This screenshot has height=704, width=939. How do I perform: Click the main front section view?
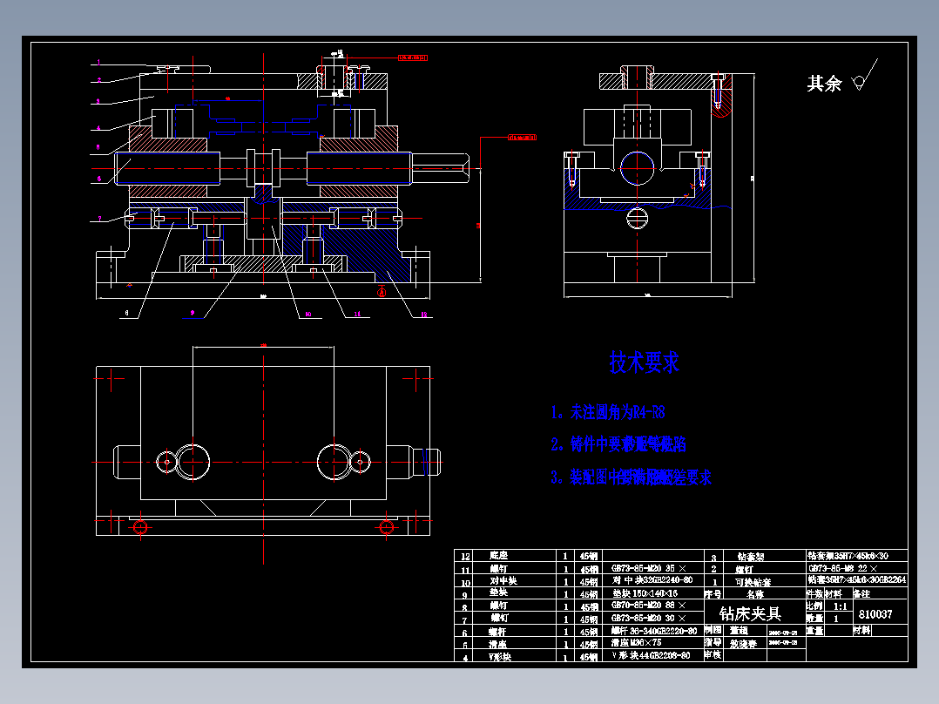[261, 174]
